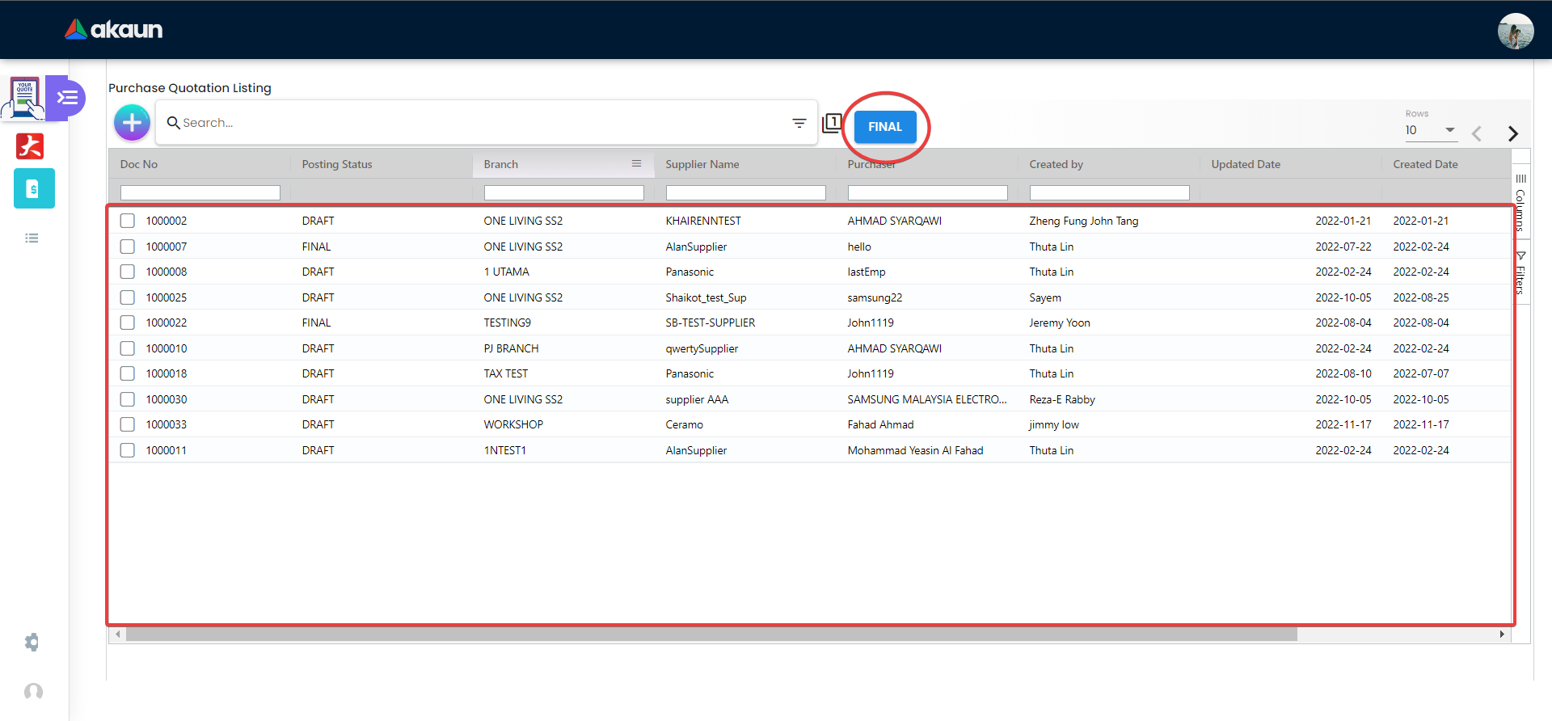Image resolution: width=1552 pixels, height=721 pixels.
Task: Open the settings gear in sidebar
Action: pos(32,643)
